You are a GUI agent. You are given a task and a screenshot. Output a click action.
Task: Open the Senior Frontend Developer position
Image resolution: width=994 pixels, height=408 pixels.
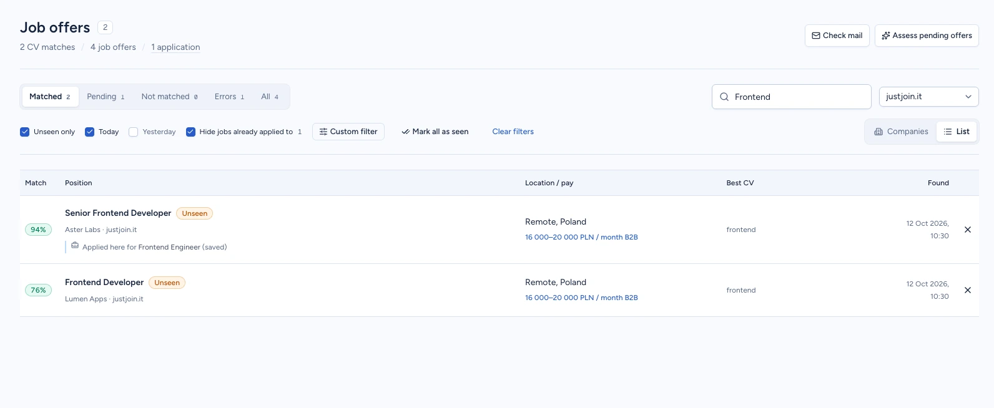pos(118,213)
